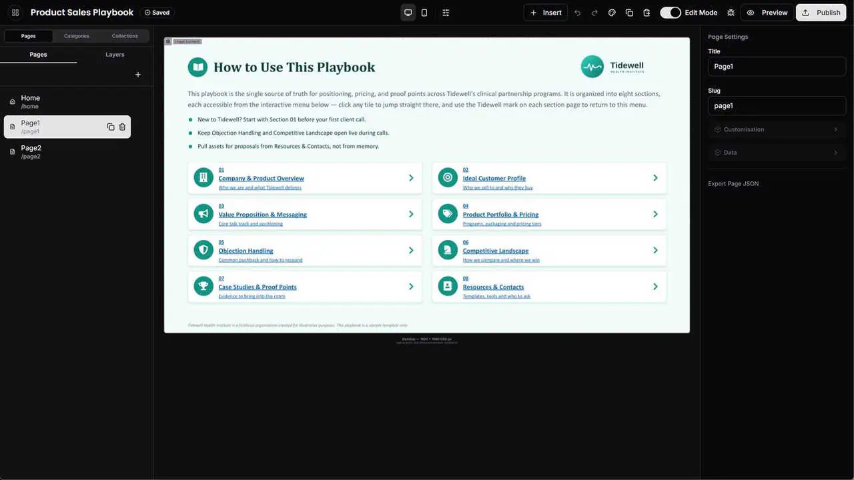The width and height of the screenshot is (854, 480).
Task: Click the Objection Handling shield icon
Action: click(x=203, y=250)
